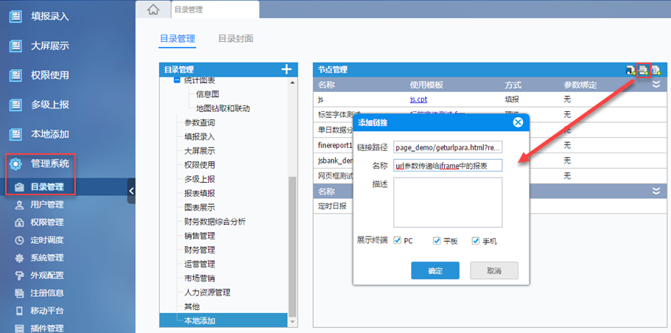Select 参数查询 in the directory tree

point(200,123)
